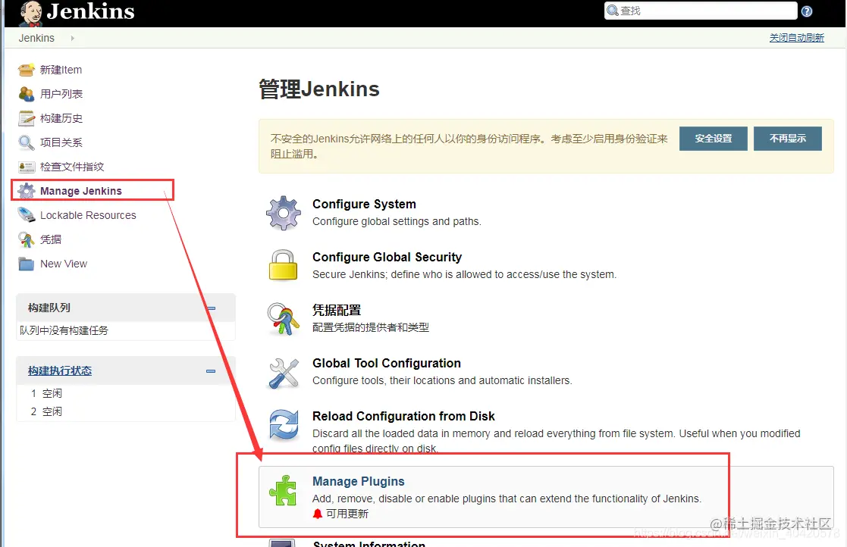Click the red bell 可用更新 notification icon
Viewport: 847px width, 547px height.
point(318,514)
